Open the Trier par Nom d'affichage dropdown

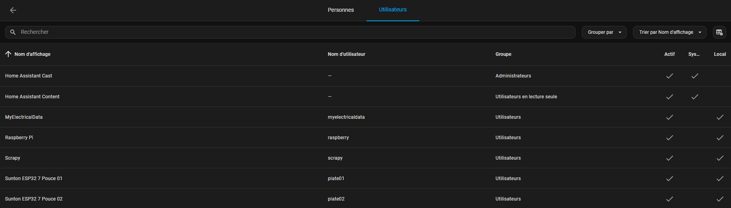(x=670, y=32)
